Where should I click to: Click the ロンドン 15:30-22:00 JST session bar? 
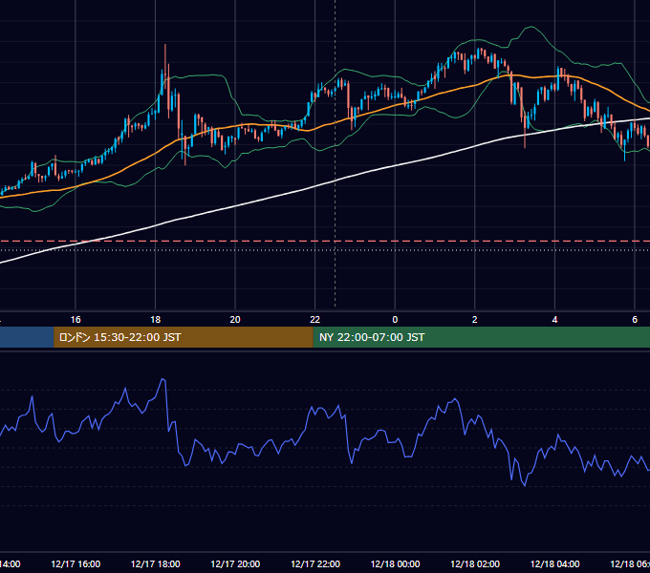[x=184, y=337]
